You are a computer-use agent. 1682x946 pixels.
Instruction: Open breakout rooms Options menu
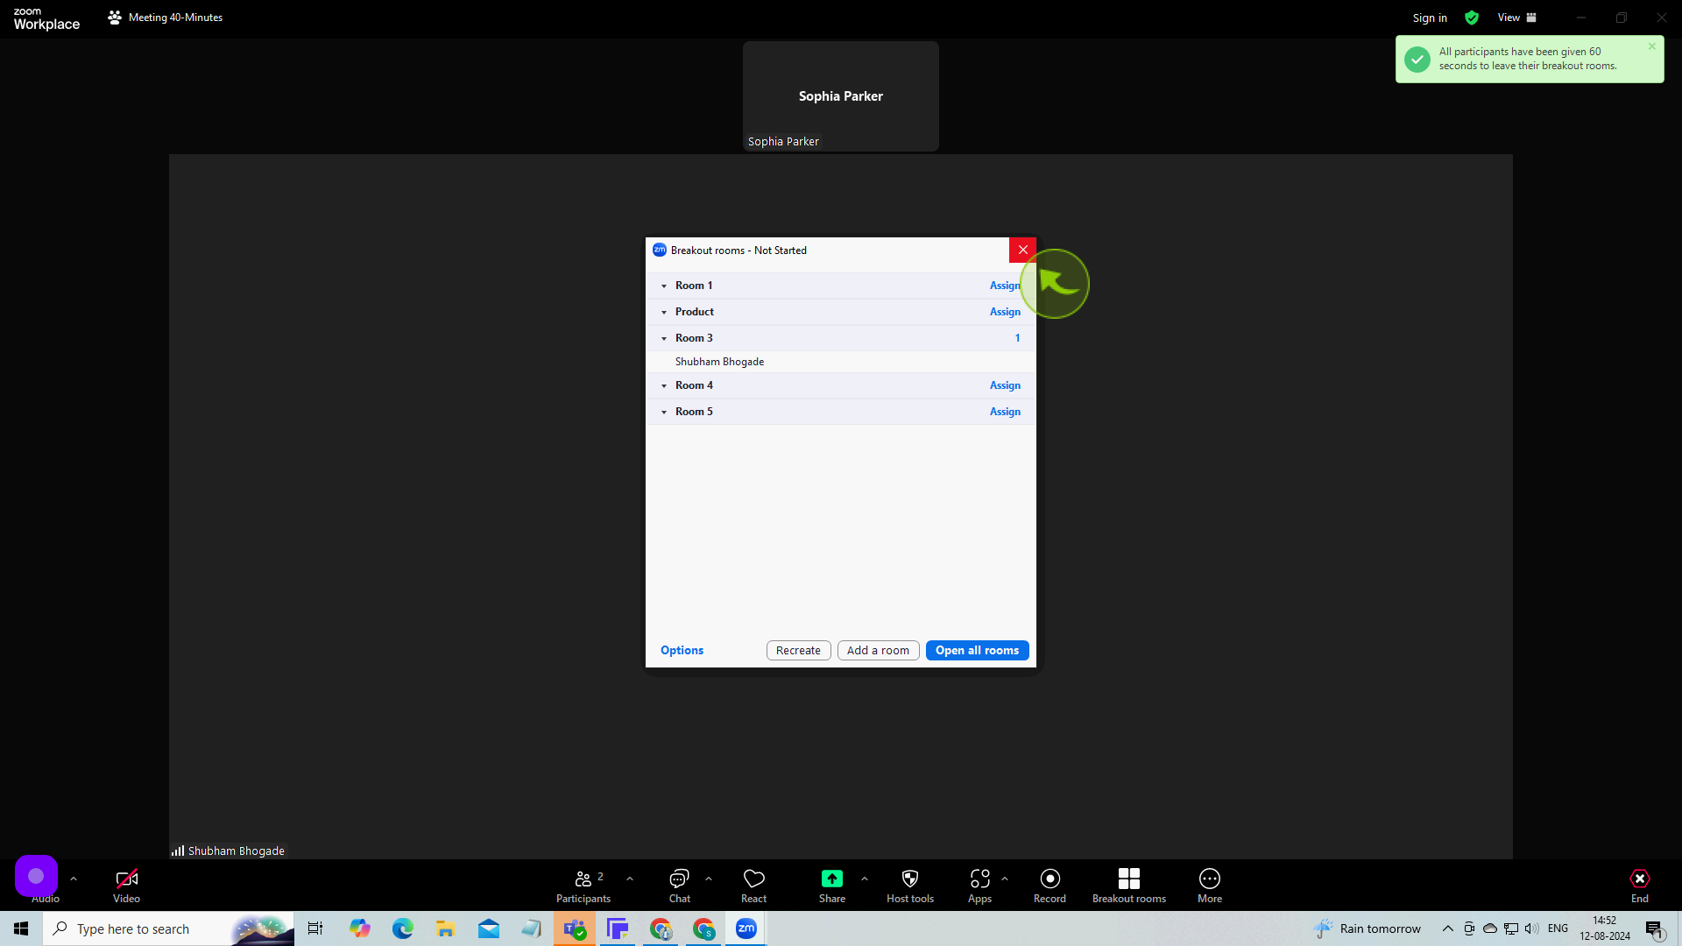tap(681, 649)
